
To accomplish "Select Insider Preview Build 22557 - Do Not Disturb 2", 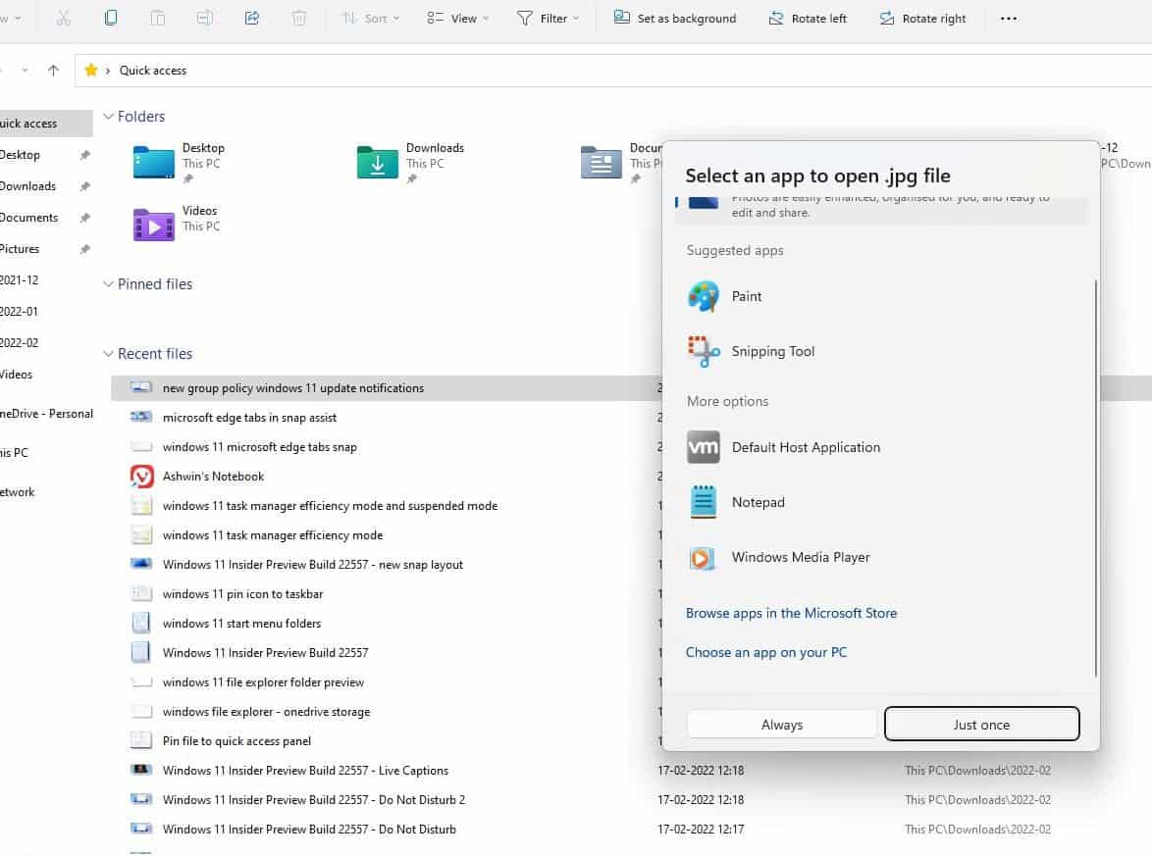I will (314, 800).
